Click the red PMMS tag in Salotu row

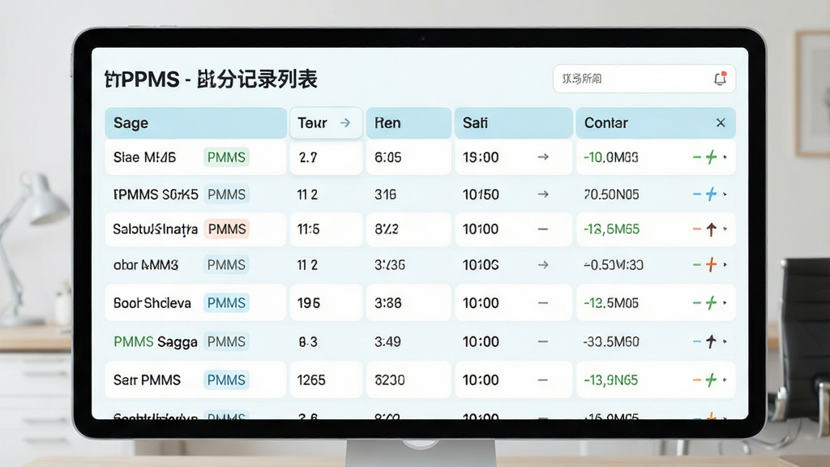pos(227,229)
